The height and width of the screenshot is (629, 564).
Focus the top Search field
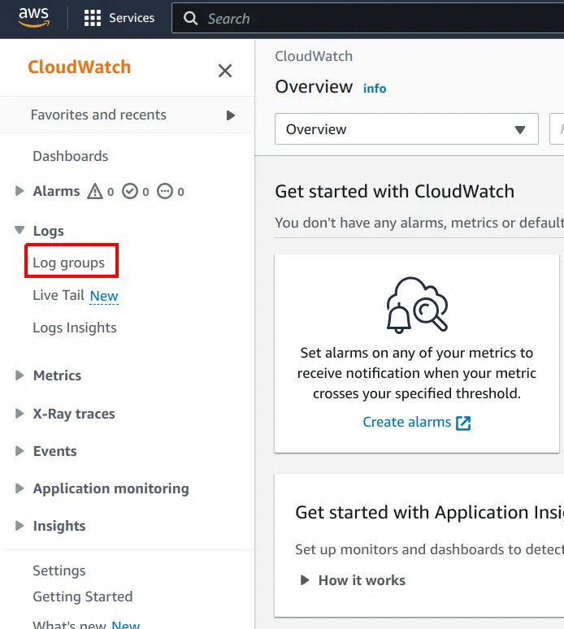tap(367, 19)
